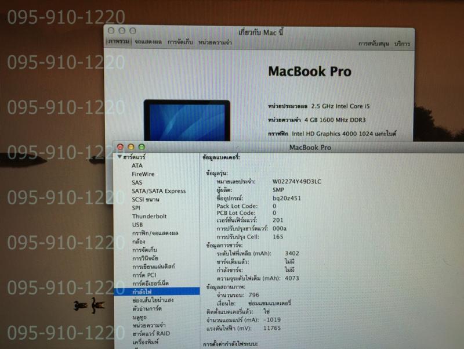Select บลูทูธ in the sidebar

click(x=139, y=317)
